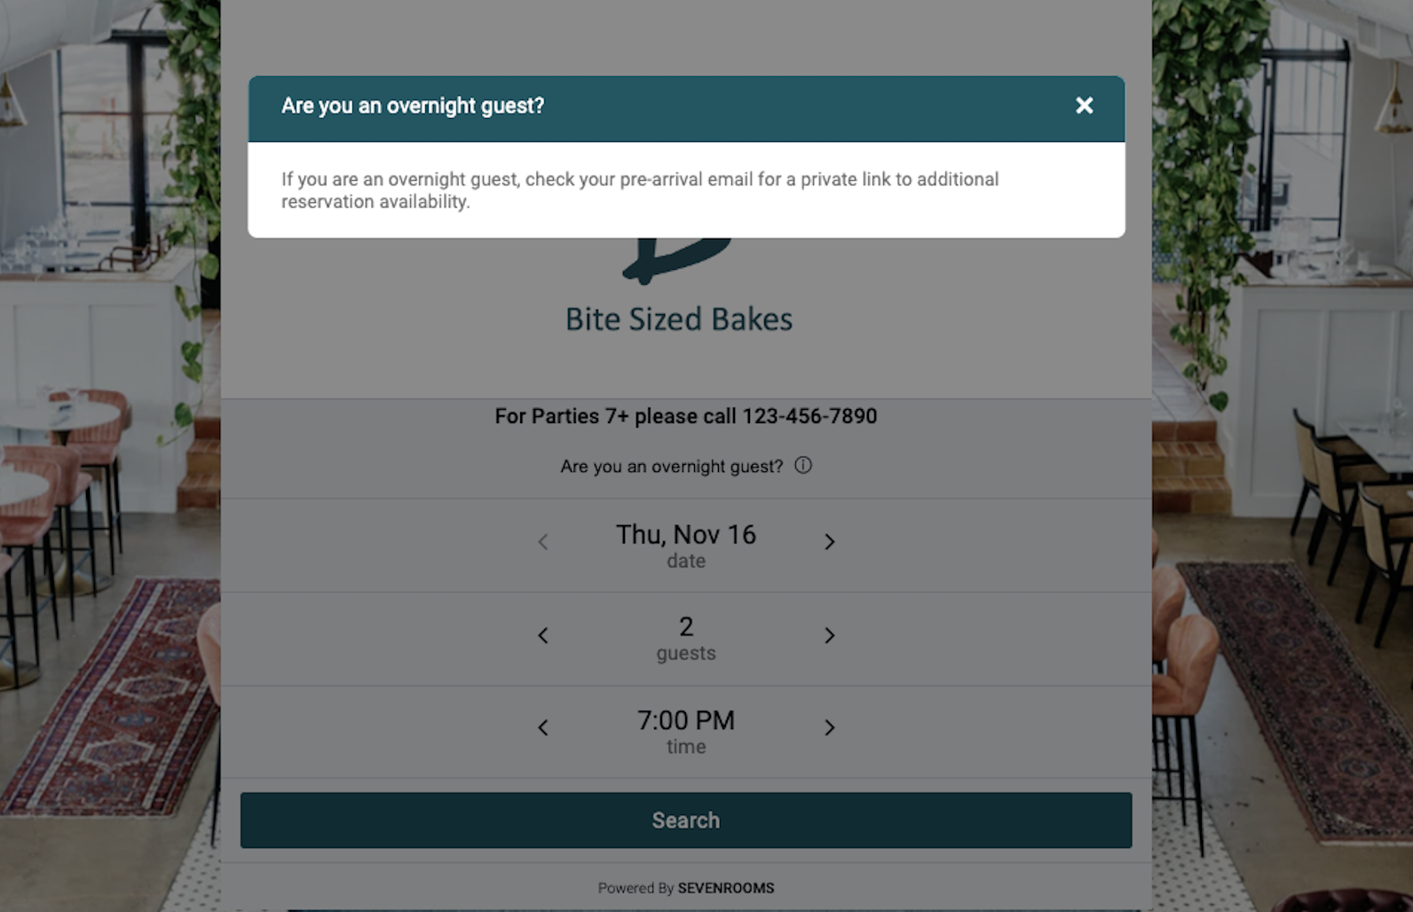
Task: Go to the previous date
Action: coord(543,542)
